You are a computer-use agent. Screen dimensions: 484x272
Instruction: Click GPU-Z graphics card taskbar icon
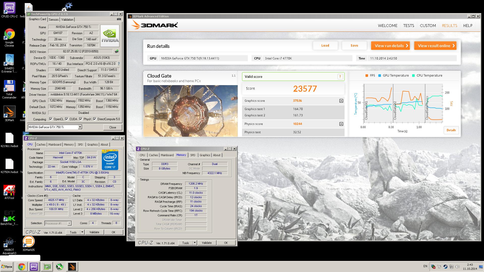coord(47,267)
